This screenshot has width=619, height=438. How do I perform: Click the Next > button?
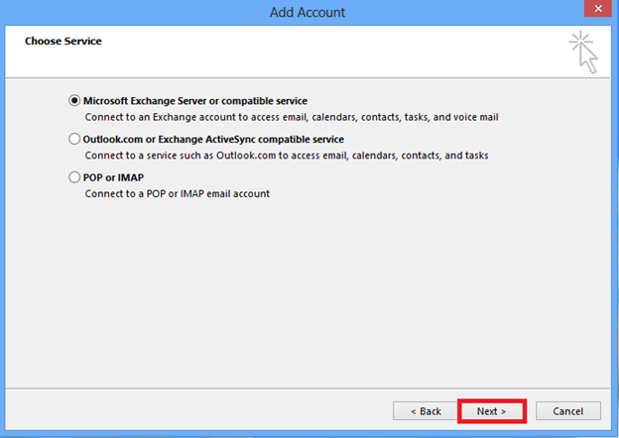(491, 411)
